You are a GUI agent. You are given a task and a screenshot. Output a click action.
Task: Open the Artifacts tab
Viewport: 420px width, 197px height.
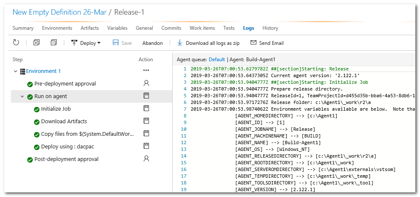[x=90, y=28]
